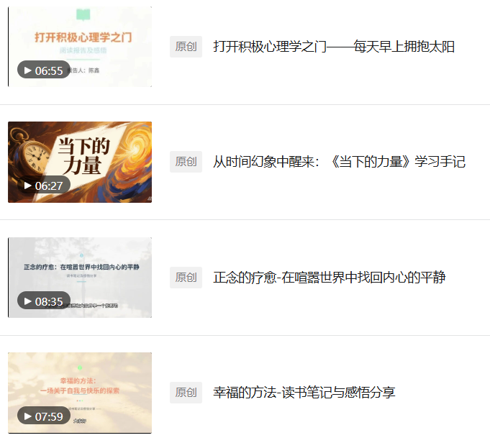Click the 06:55 duration text

coord(49,71)
